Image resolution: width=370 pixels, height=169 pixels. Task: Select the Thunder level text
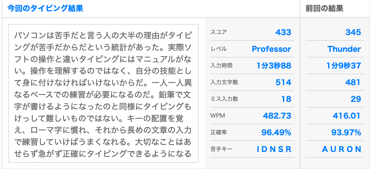pos(344,49)
